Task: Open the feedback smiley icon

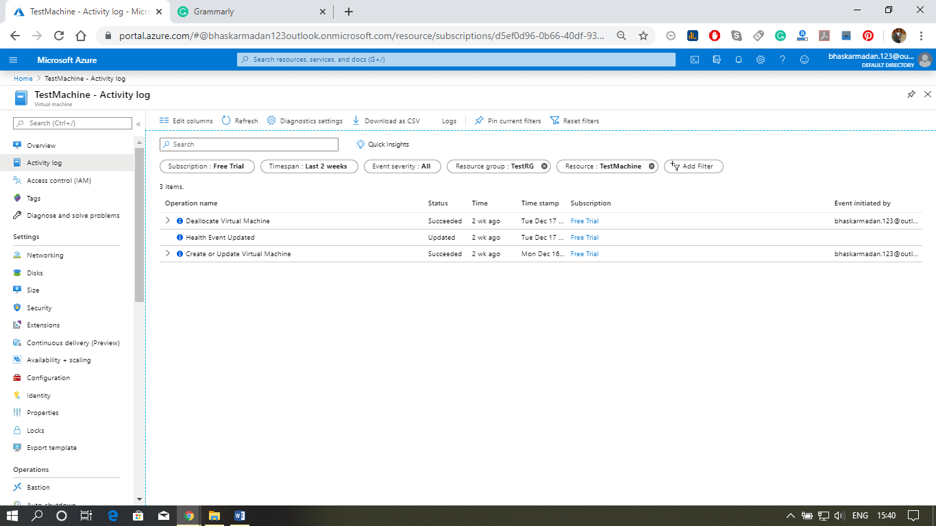Action: click(x=804, y=60)
